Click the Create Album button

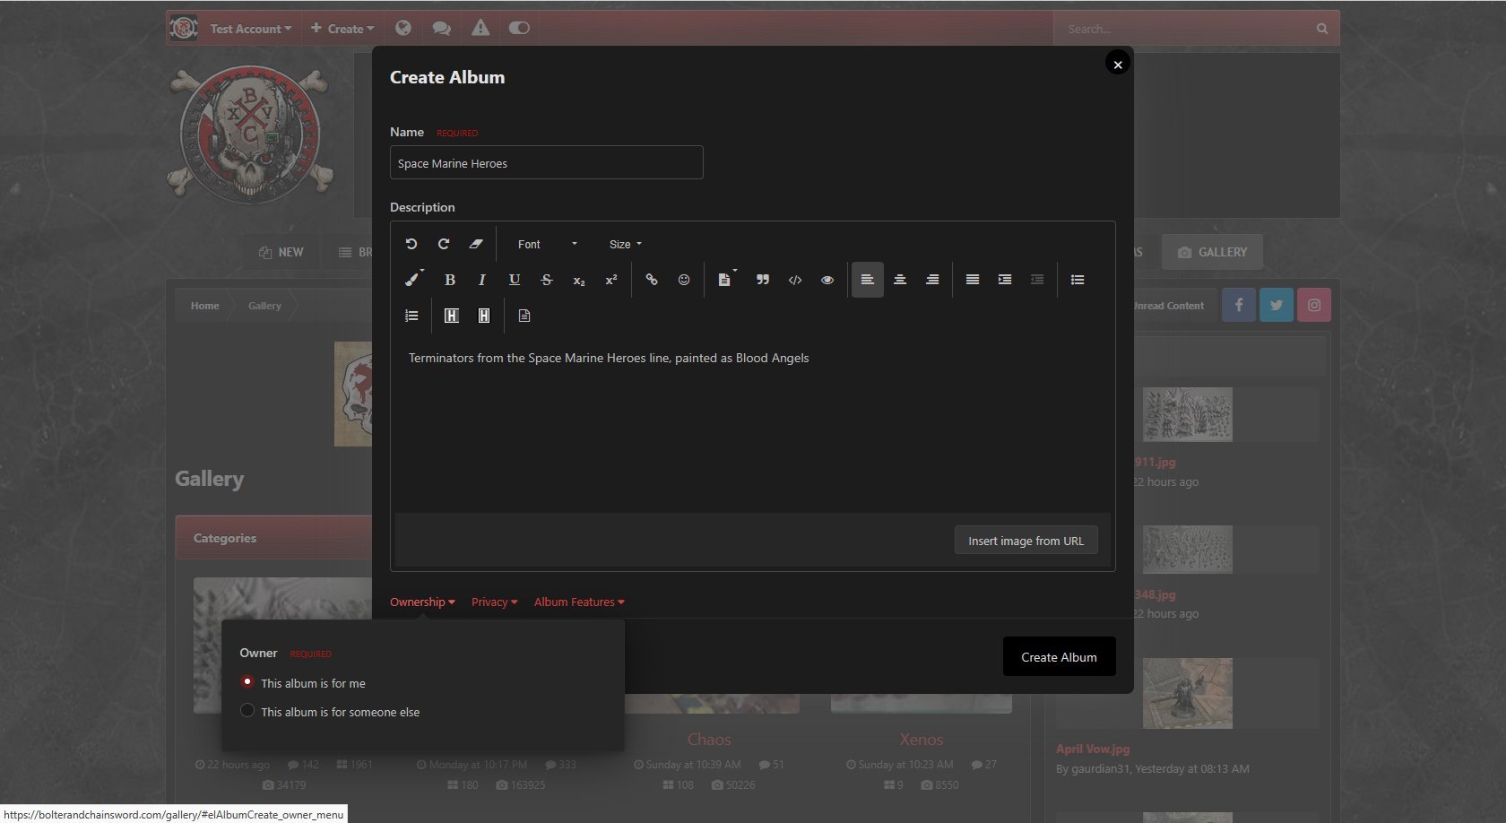tap(1059, 657)
